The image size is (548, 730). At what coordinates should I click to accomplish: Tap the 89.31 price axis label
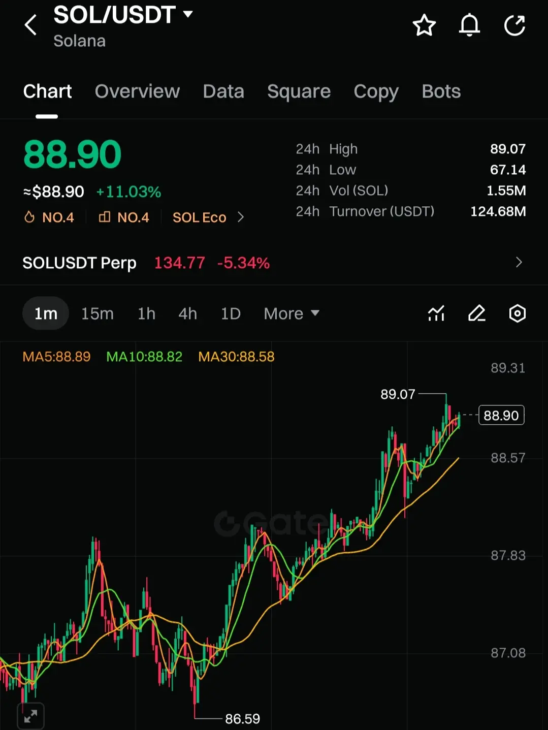pyautogui.click(x=508, y=368)
